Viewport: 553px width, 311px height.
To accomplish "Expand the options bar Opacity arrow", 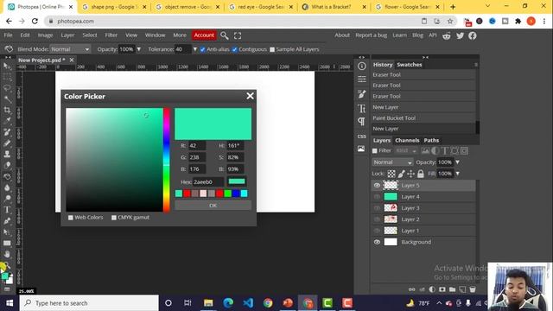I will pos(138,49).
